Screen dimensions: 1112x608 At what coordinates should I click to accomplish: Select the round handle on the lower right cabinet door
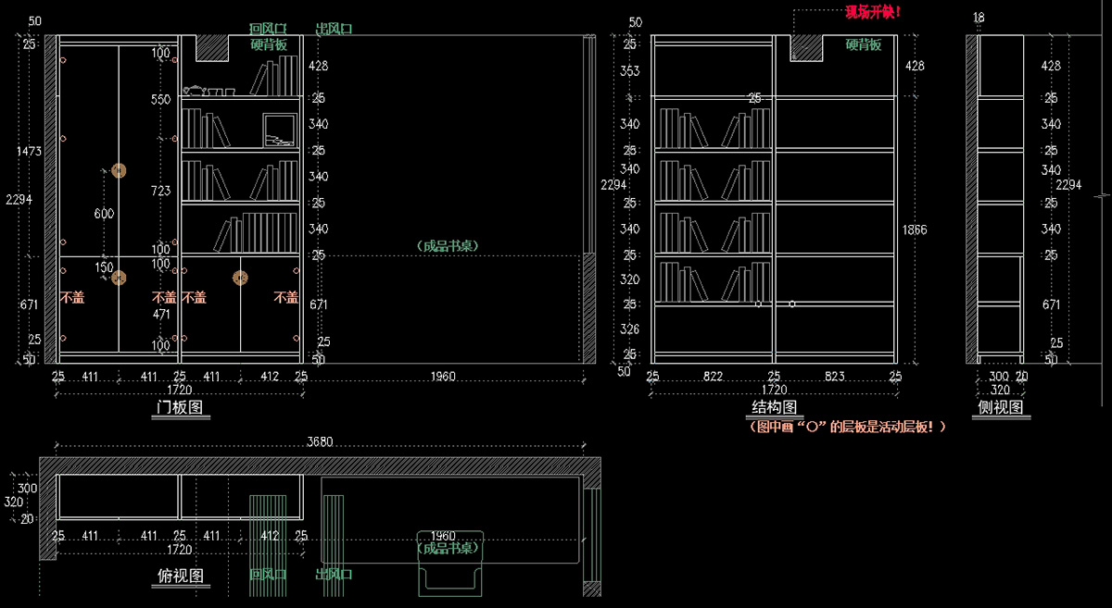point(241,278)
